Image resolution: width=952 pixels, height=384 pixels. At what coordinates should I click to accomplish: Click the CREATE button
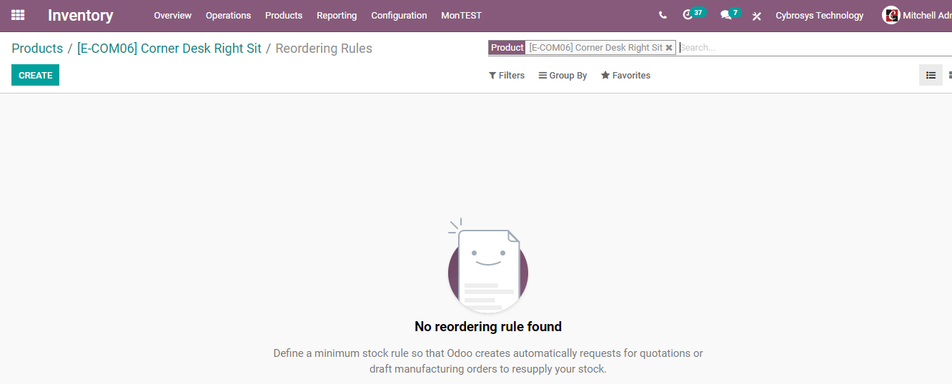pyautogui.click(x=35, y=75)
